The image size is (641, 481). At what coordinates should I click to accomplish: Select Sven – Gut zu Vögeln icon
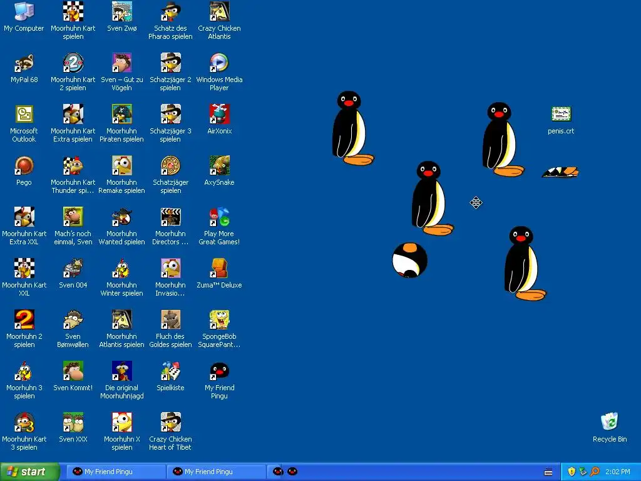(x=122, y=63)
